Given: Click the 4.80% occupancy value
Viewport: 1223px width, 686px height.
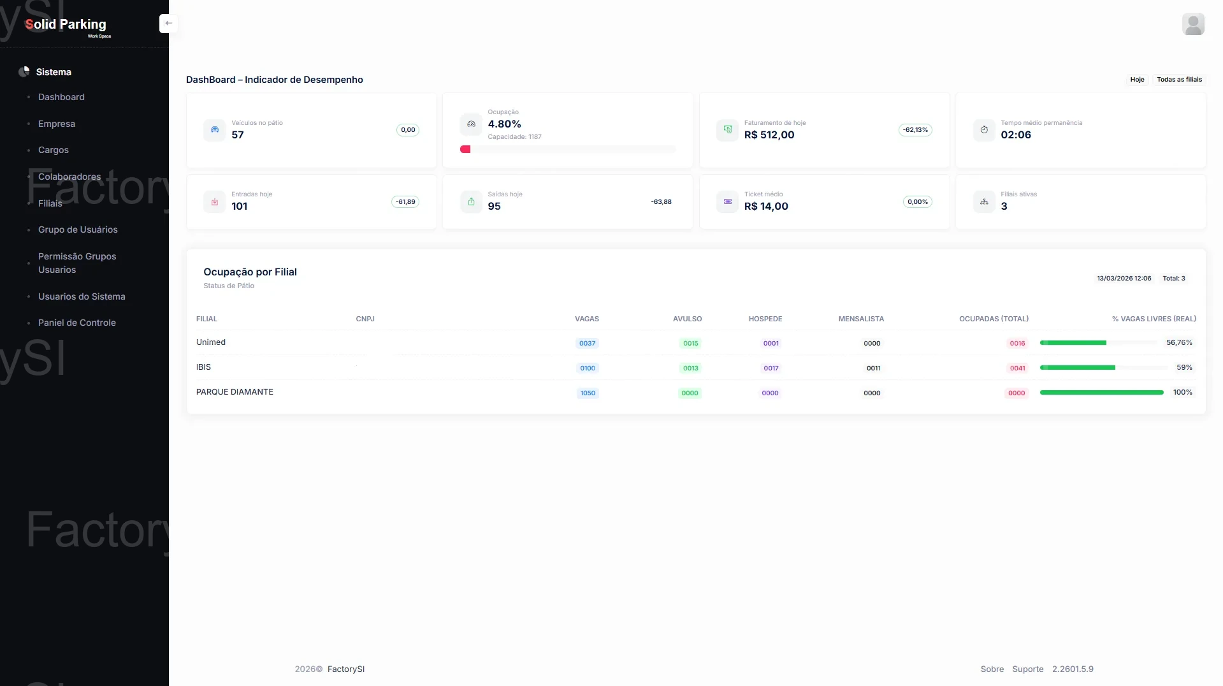Looking at the screenshot, I should [504, 124].
